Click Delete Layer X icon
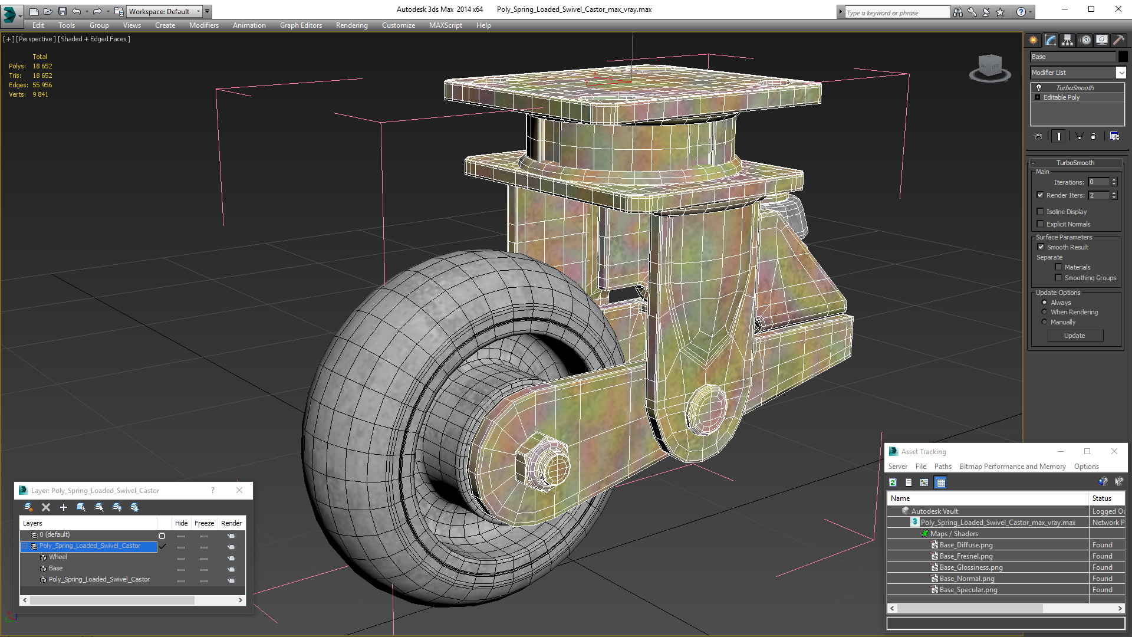This screenshot has width=1132, height=637. click(x=46, y=507)
